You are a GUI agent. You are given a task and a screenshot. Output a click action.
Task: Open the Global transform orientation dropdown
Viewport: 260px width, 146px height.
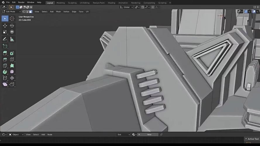[x=126, y=7]
